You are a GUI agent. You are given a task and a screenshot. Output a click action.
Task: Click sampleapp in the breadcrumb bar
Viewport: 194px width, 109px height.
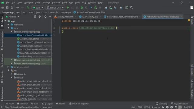click(65, 12)
